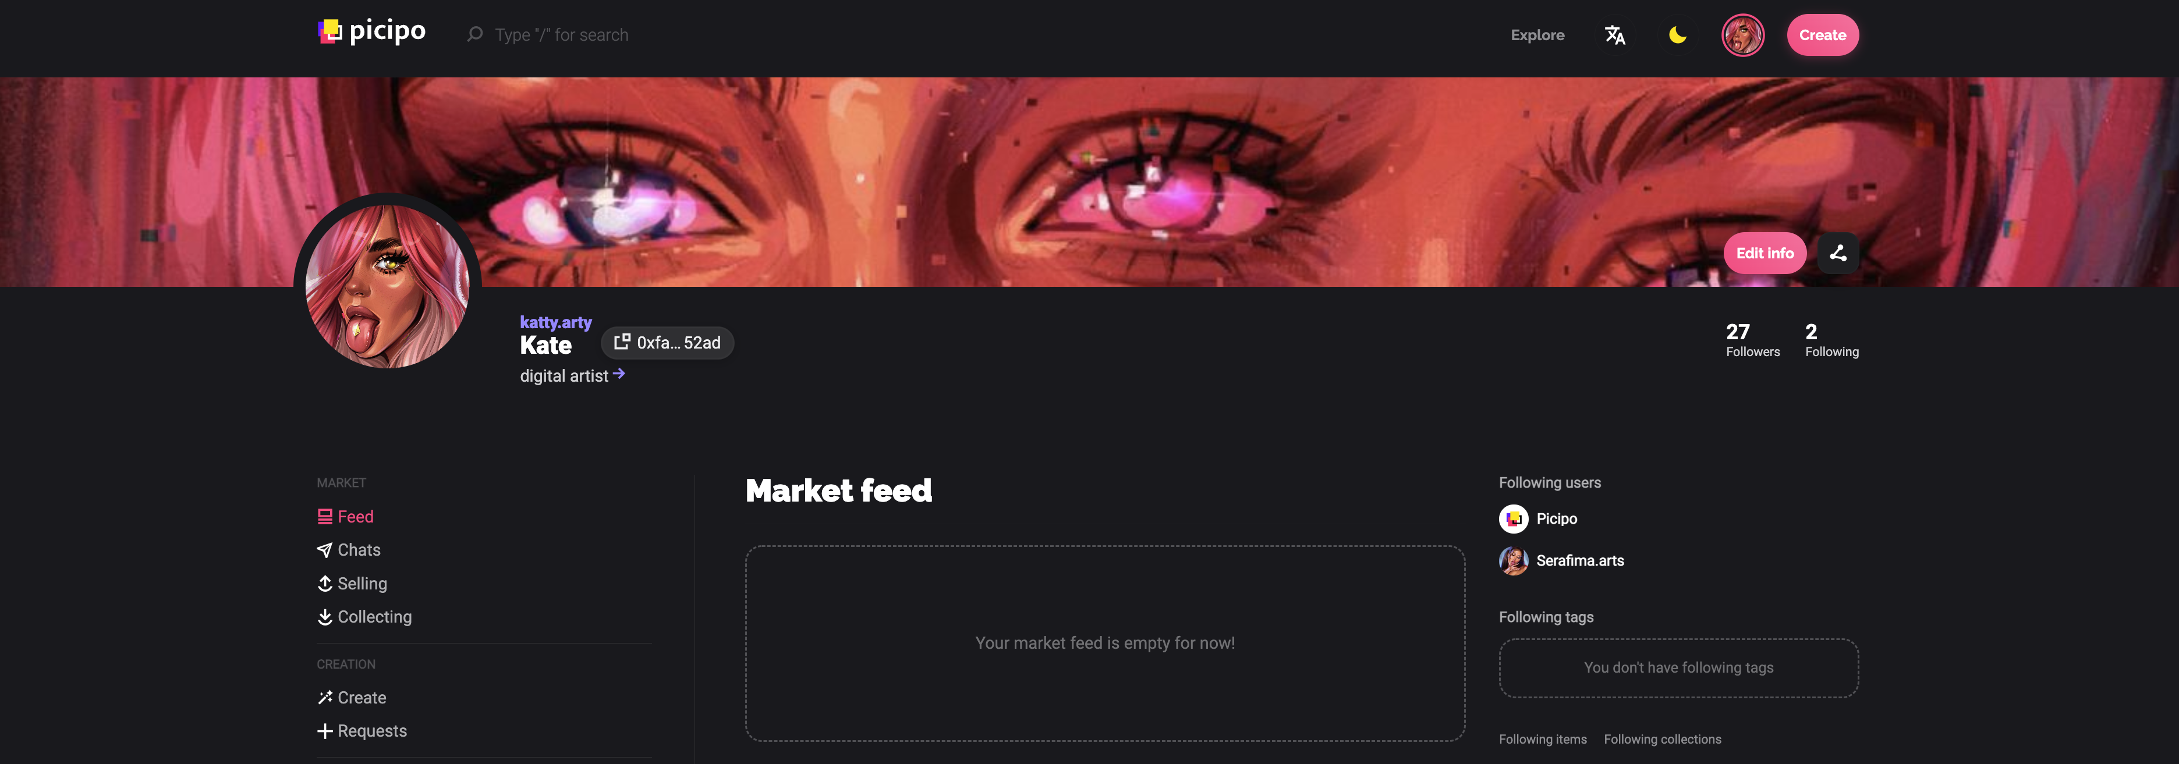The width and height of the screenshot is (2179, 764).
Task: Expand the digital artist bio arrow
Action: tap(619, 374)
